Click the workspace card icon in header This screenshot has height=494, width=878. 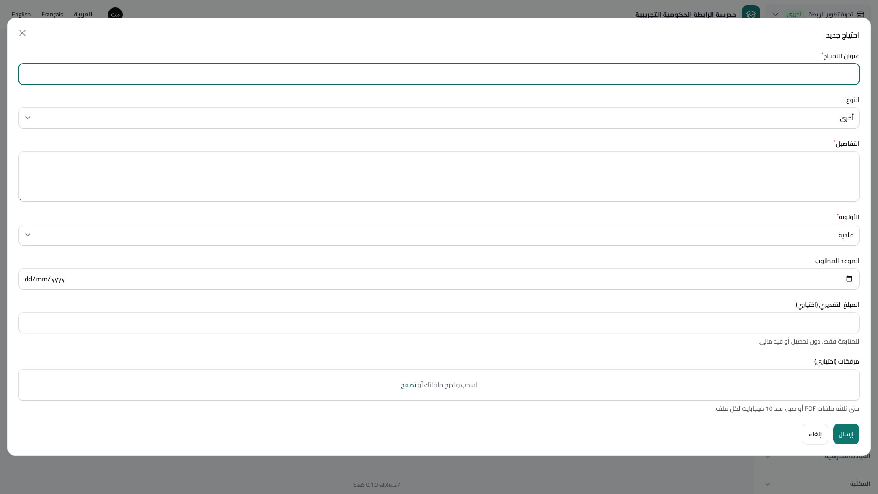coord(861,15)
